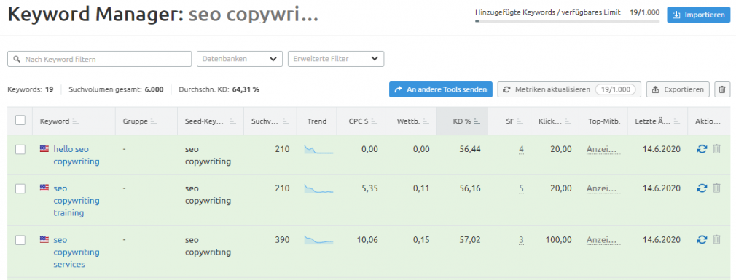This screenshot has width=736, height=280.
Task: Click the Suchvolumen gesamt 6.000 stat
Action: (x=116, y=89)
